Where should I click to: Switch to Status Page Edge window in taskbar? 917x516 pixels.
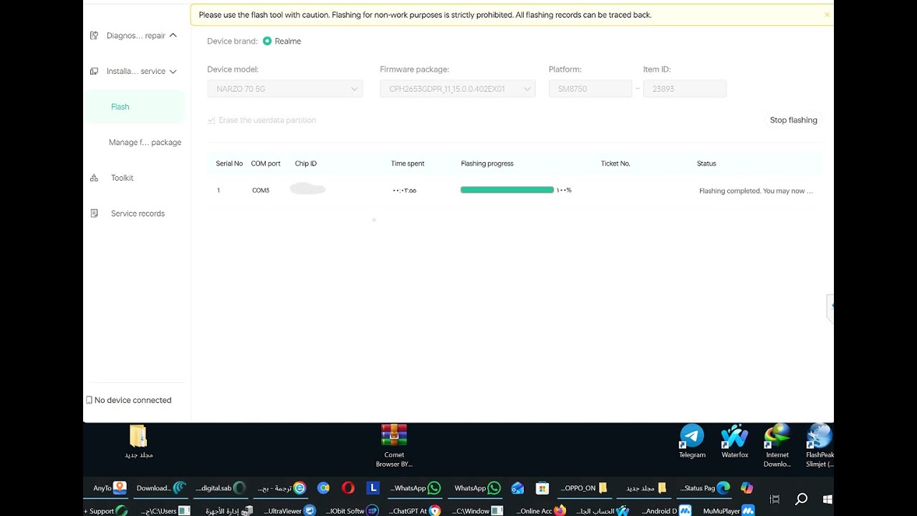tap(704, 488)
